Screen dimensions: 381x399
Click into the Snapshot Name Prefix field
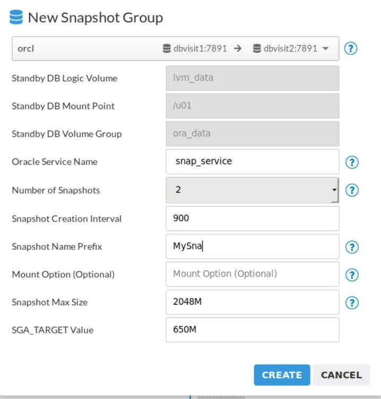(252, 246)
